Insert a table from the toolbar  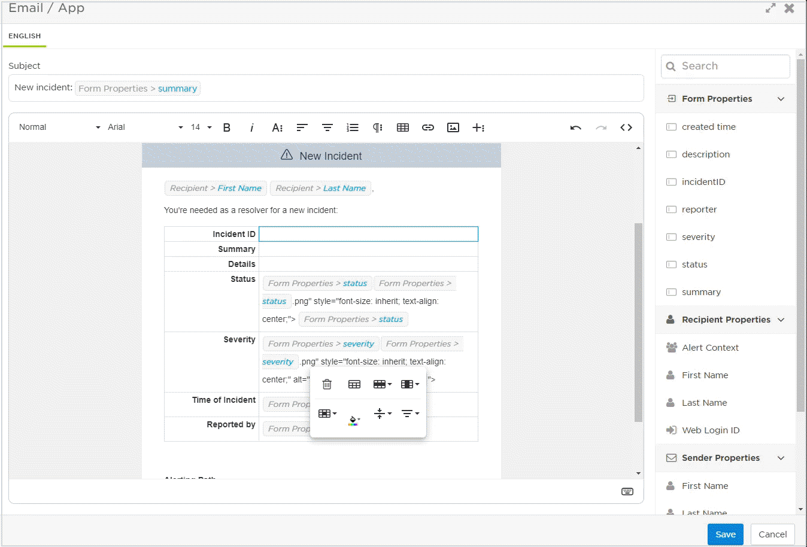point(403,127)
